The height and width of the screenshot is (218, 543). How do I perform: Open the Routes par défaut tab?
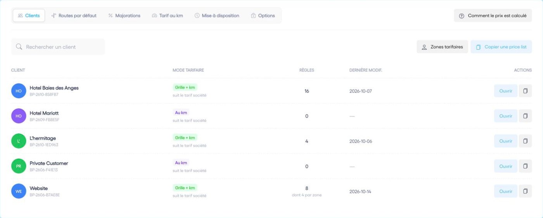(74, 16)
